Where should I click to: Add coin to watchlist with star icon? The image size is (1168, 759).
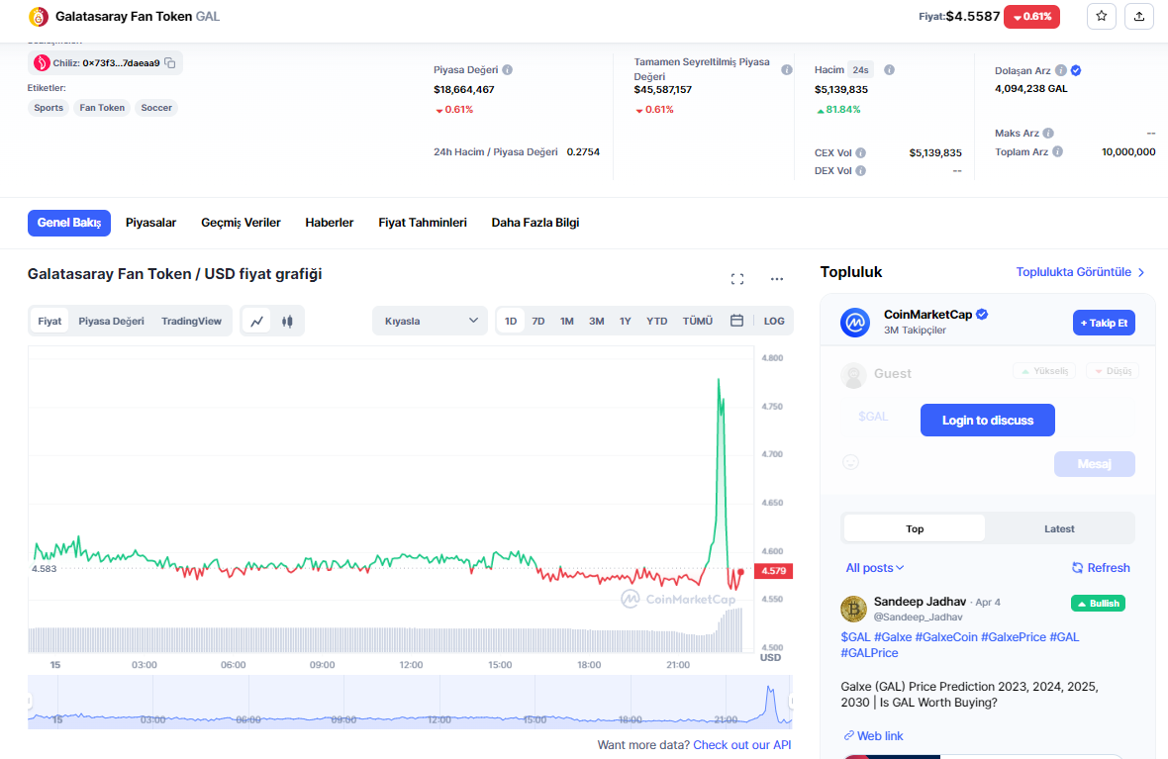pyautogui.click(x=1101, y=16)
